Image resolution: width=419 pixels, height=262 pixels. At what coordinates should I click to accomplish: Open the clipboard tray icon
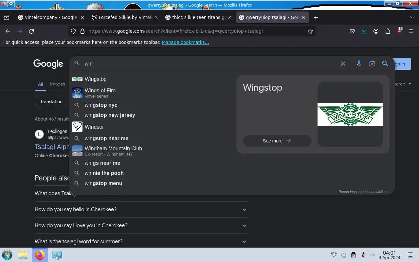pos(353,255)
